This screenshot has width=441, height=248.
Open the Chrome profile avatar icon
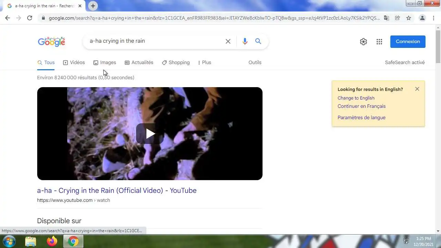click(422, 18)
